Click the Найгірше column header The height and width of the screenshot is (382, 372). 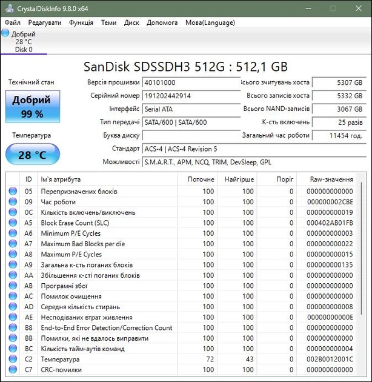point(237,179)
